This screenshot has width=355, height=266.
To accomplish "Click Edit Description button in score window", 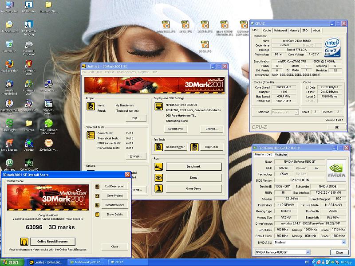I will coord(115,186).
